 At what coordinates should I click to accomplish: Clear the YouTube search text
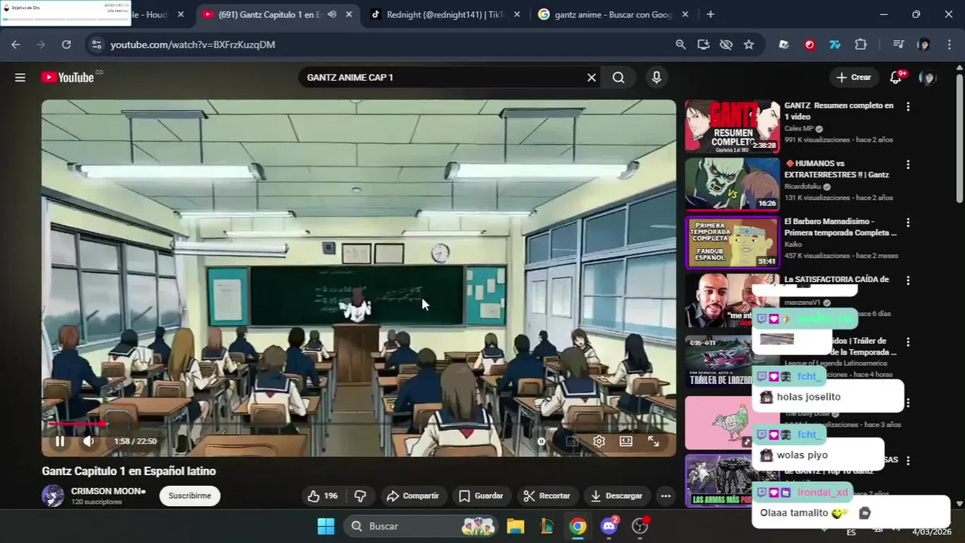tap(591, 77)
